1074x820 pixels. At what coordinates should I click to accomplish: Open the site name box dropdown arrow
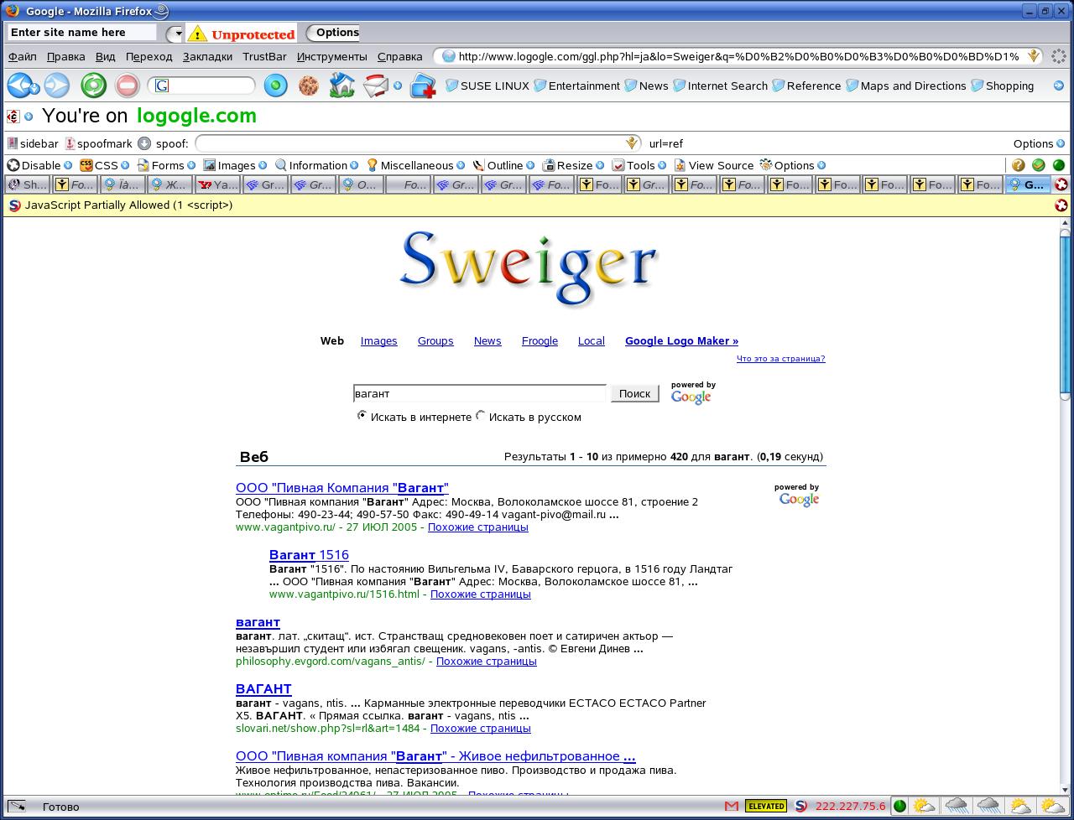point(175,34)
